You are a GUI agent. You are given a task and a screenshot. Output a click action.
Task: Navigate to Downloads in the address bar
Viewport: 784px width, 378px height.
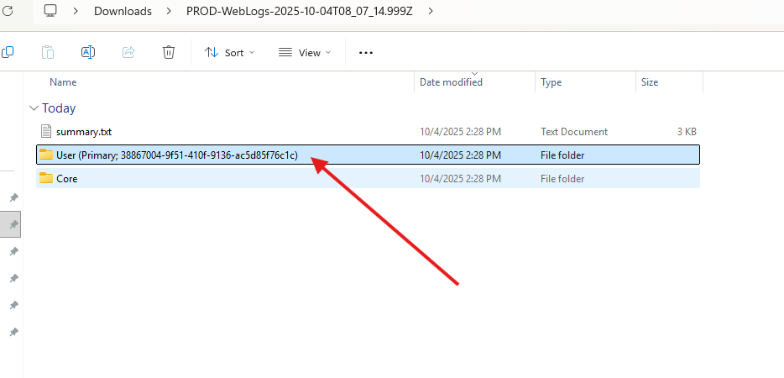tap(123, 11)
